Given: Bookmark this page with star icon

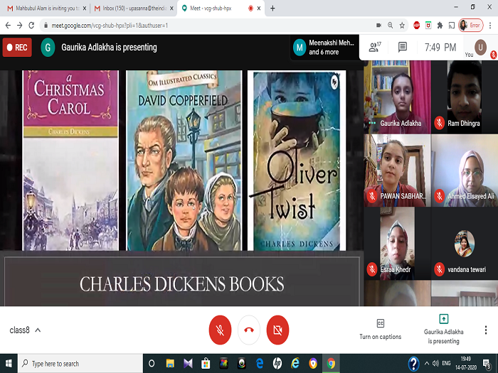Looking at the screenshot, I should pyautogui.click(x=402, y=26).
